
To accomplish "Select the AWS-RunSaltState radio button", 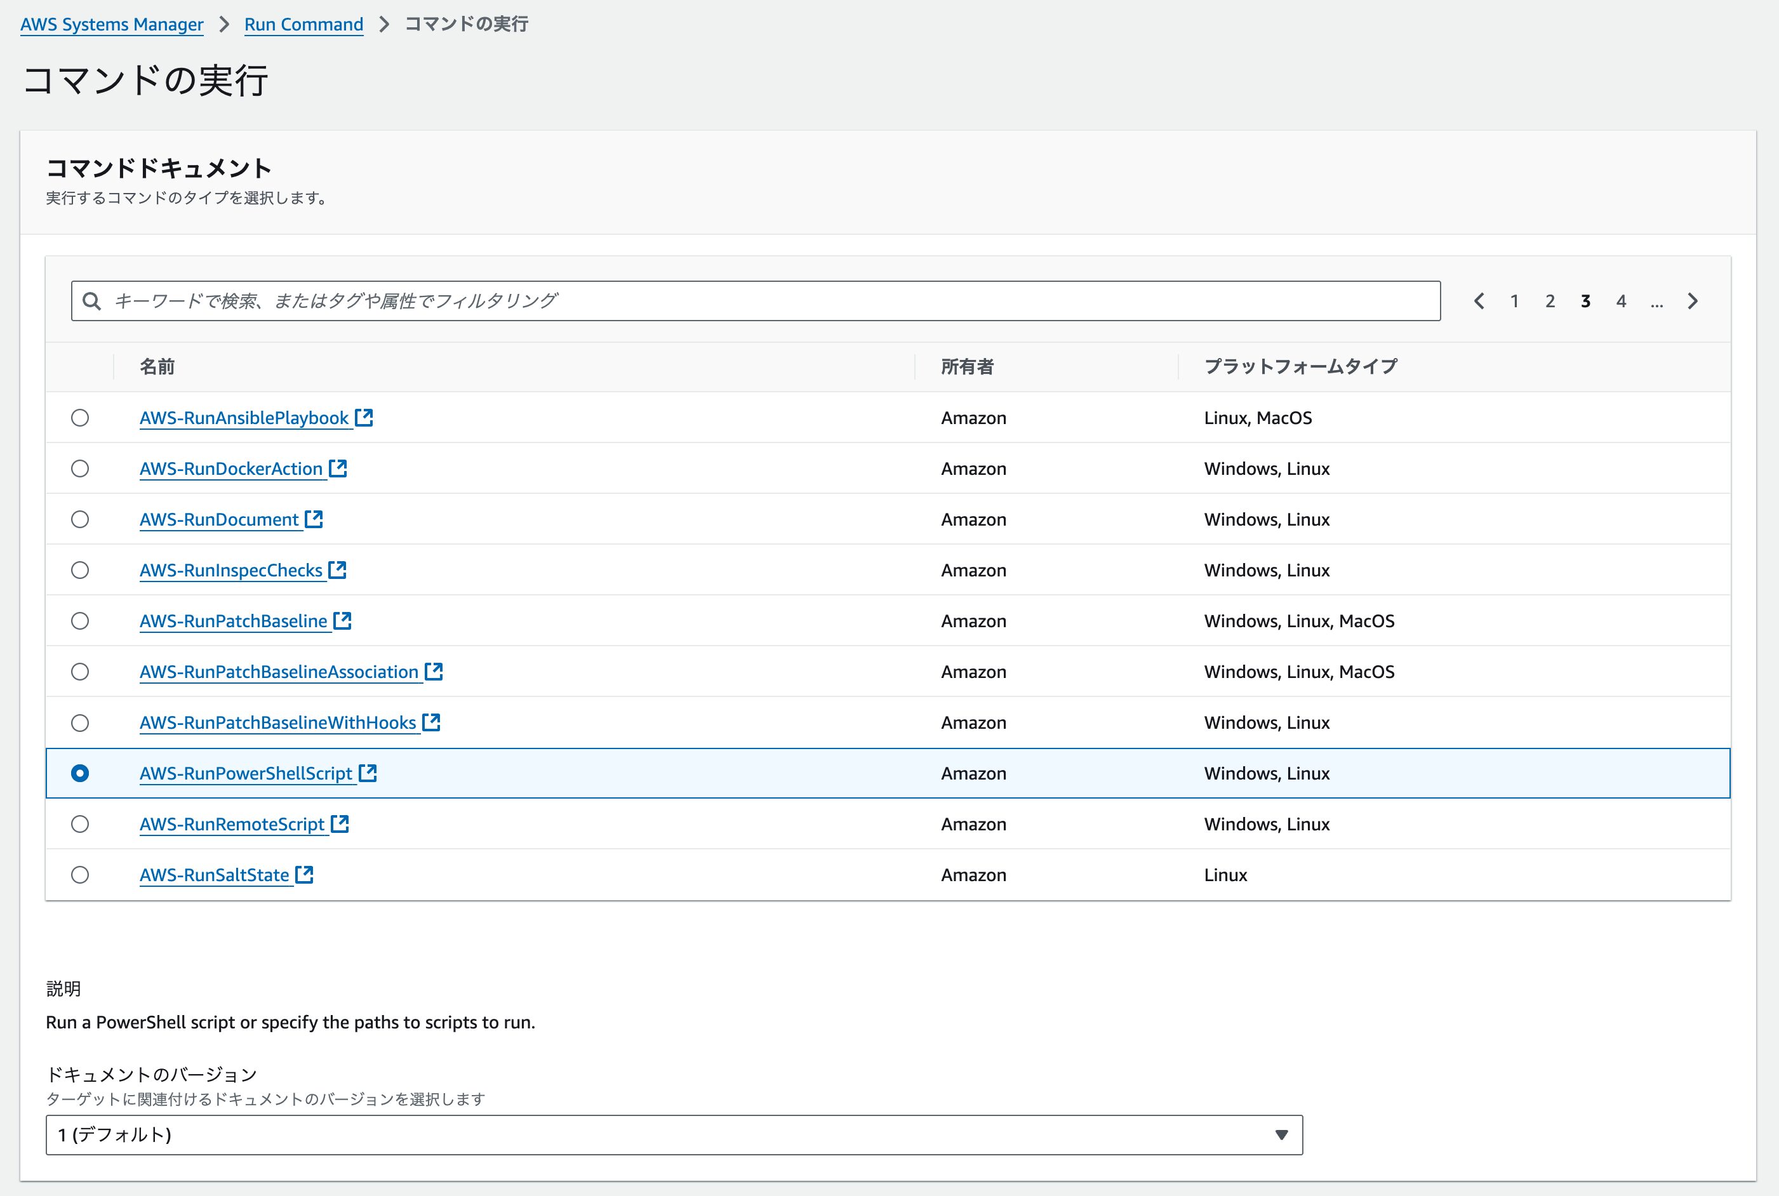I will click(80, 874).
